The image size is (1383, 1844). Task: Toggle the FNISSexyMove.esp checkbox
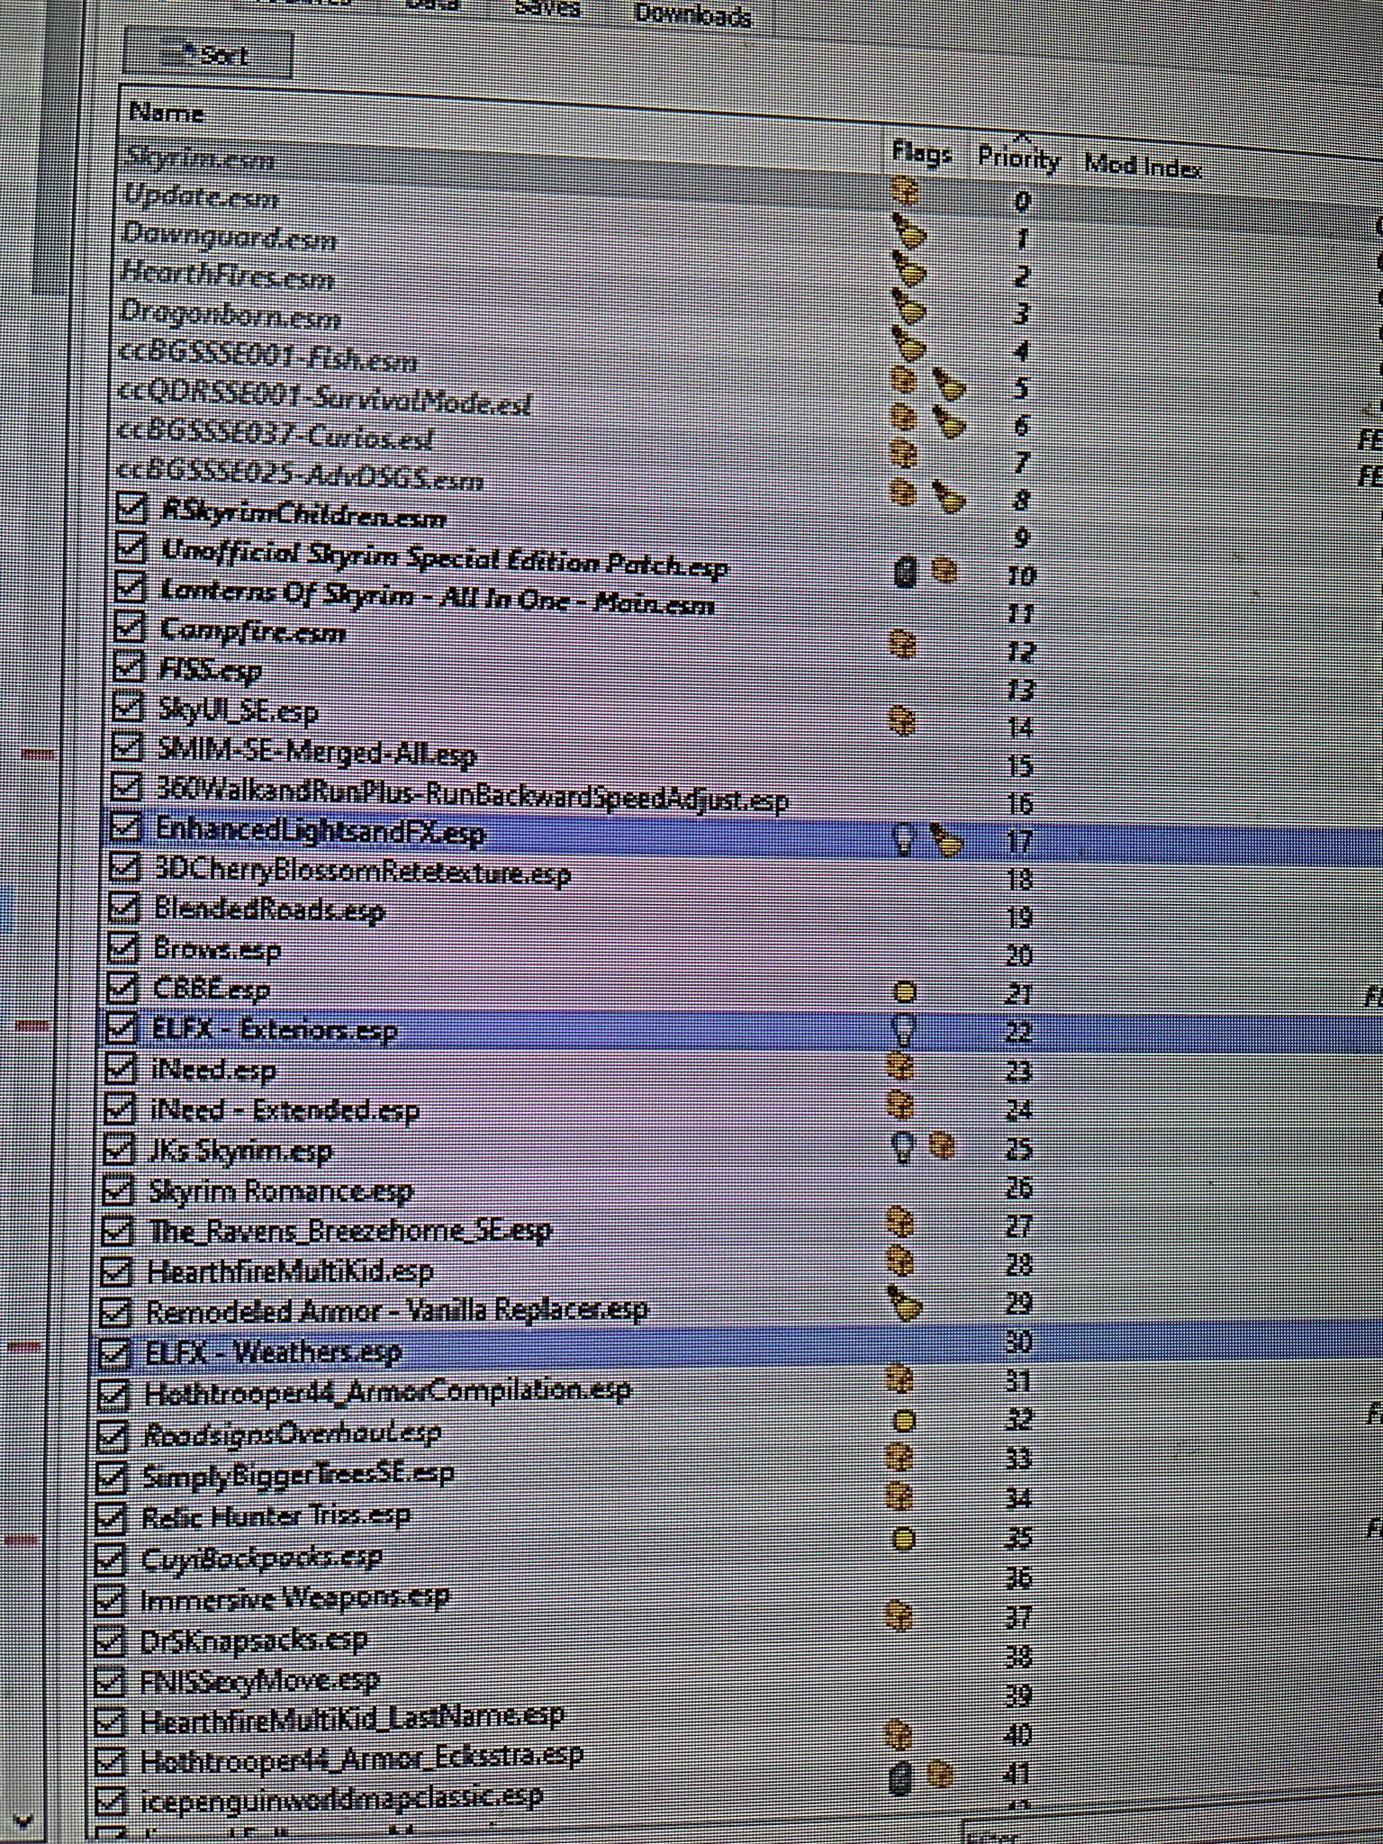click(109, 1680)
